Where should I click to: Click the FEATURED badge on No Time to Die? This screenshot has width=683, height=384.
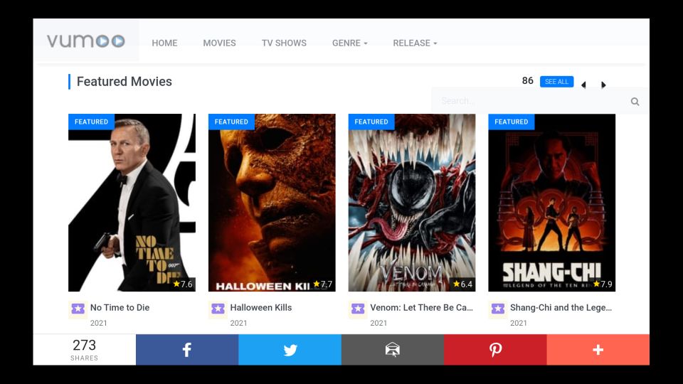point(92,122)
